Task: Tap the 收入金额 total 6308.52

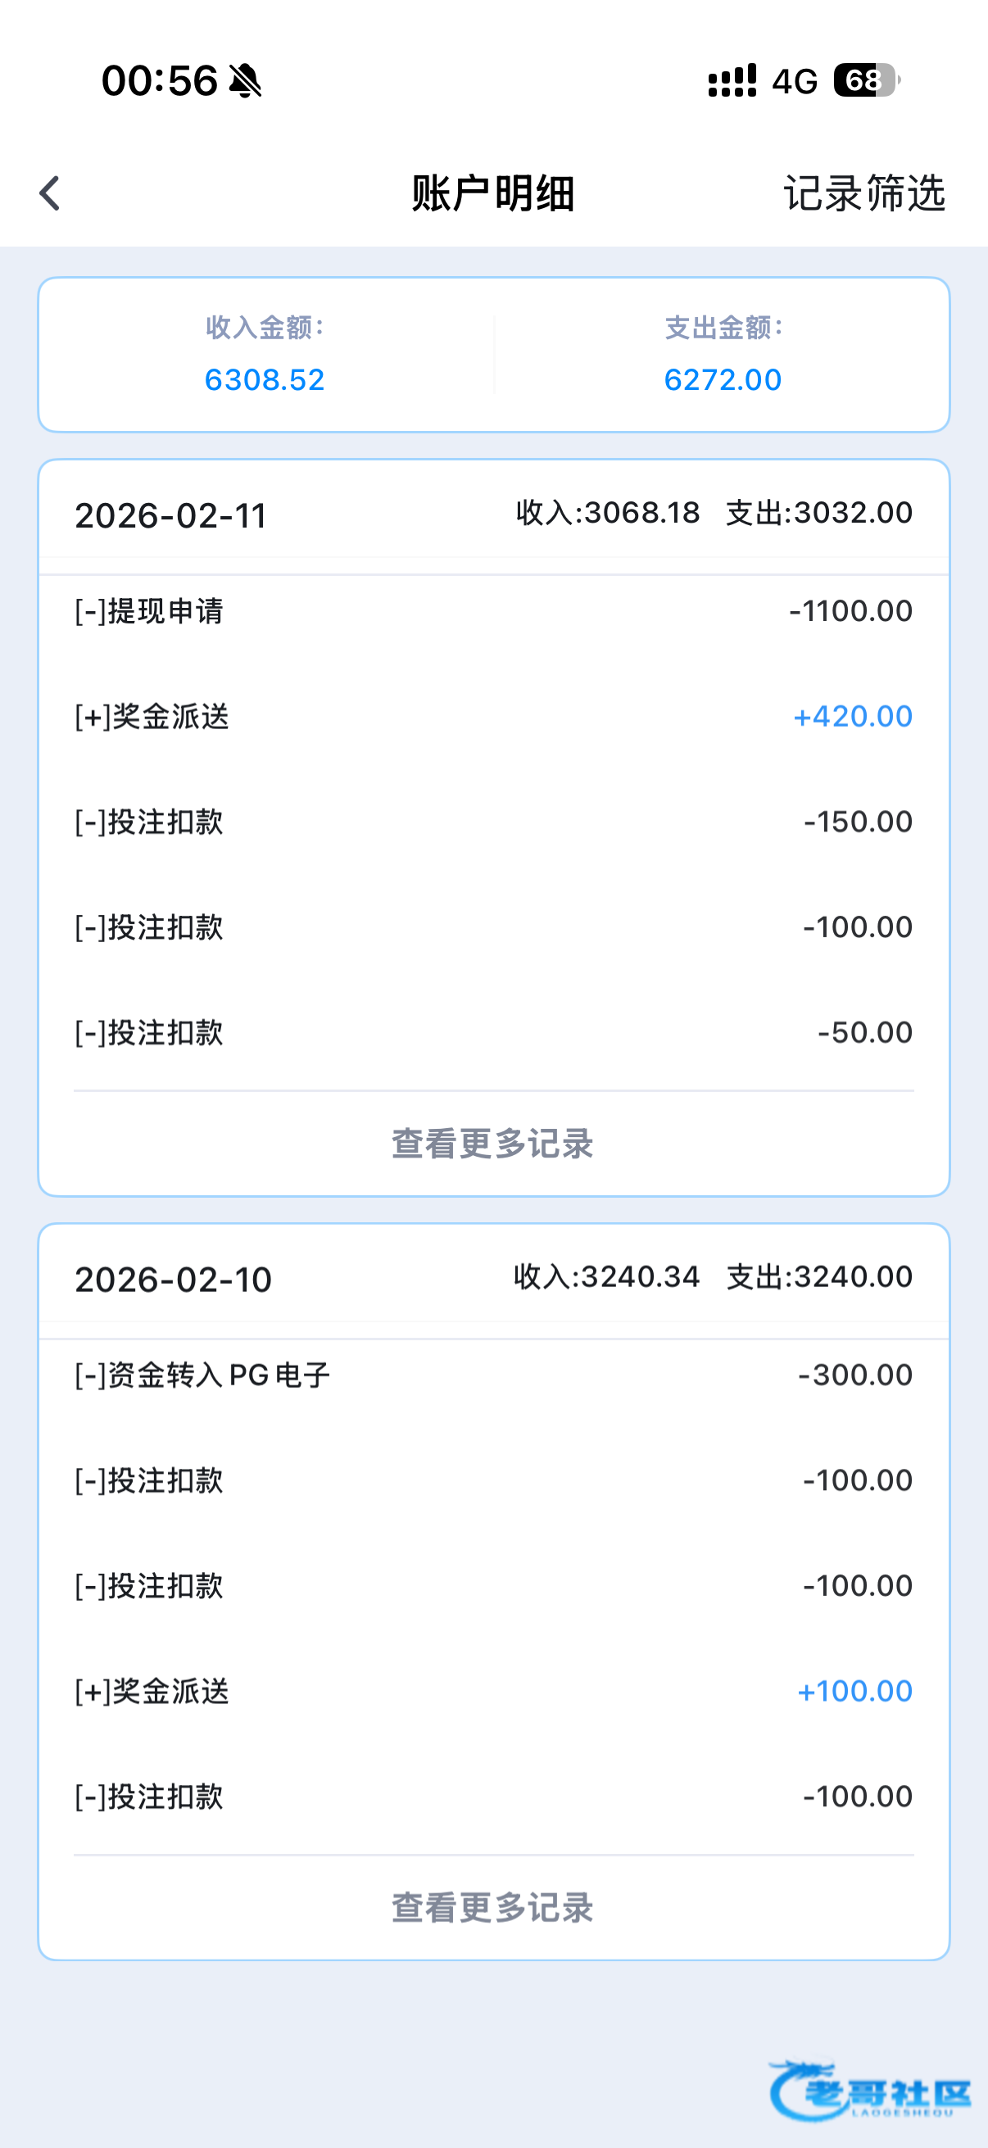Action: click(x=265, y=379)
